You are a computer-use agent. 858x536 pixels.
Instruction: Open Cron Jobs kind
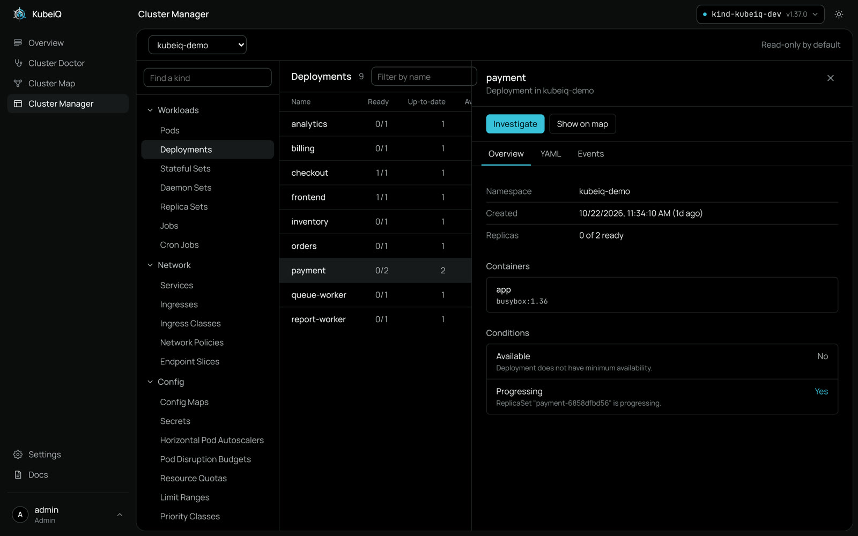208,245
